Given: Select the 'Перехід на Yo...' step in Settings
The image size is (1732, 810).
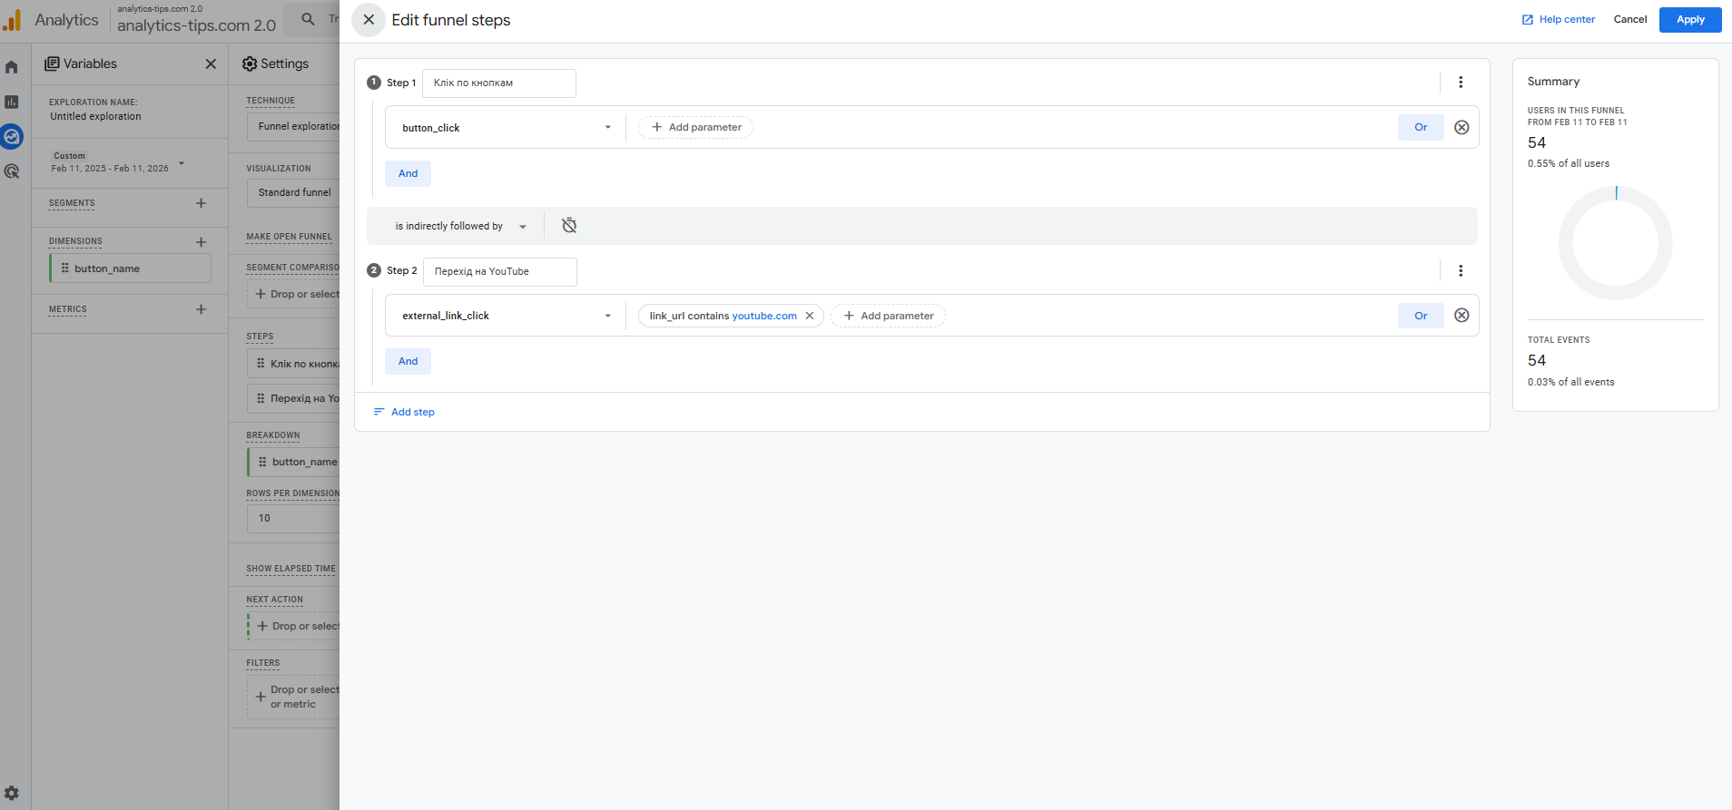Looking at the screenshot, I should 294,398.
